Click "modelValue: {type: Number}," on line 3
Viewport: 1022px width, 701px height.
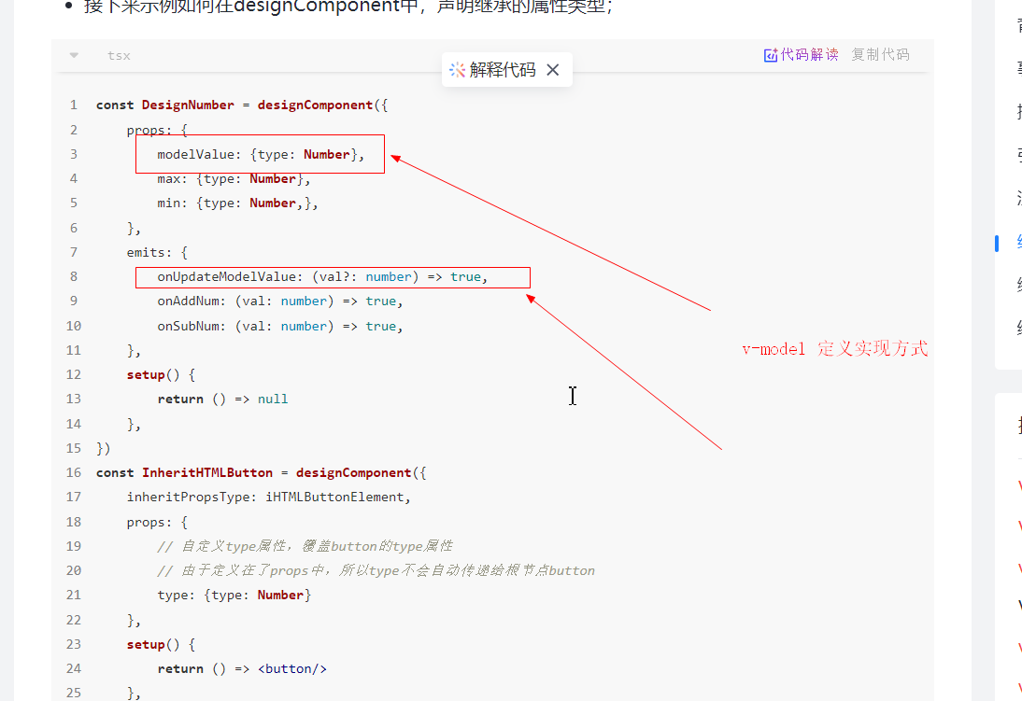[x=261, y=154]
